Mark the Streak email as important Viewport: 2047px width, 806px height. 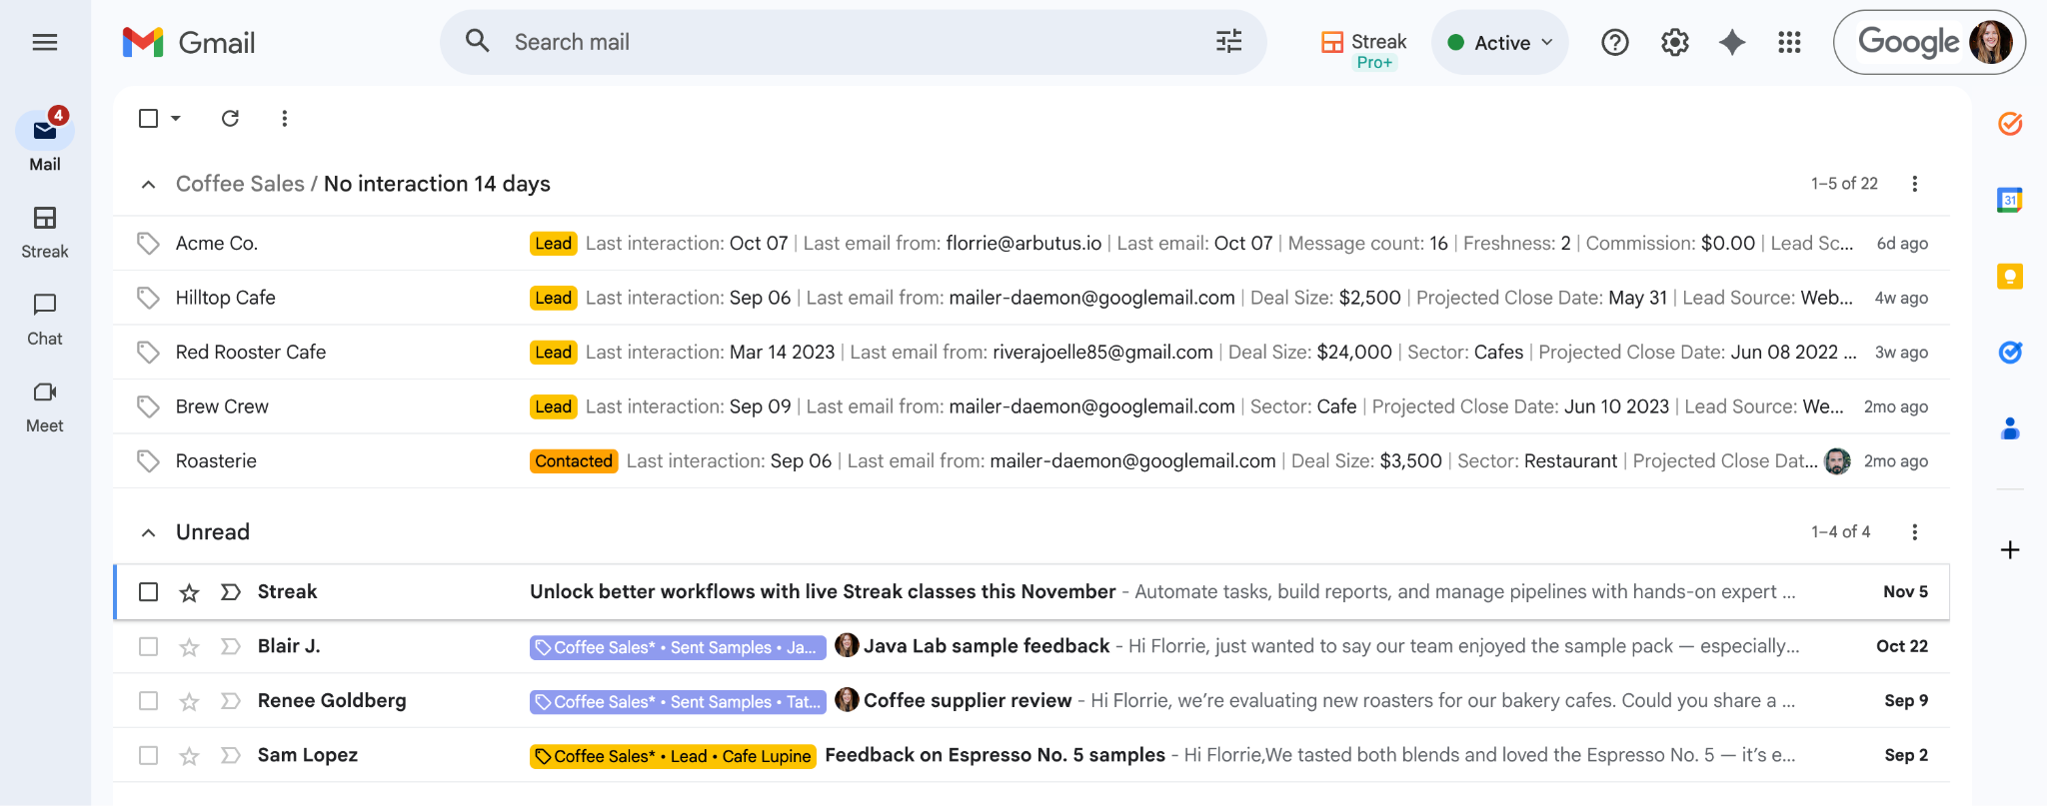(231, 592)
